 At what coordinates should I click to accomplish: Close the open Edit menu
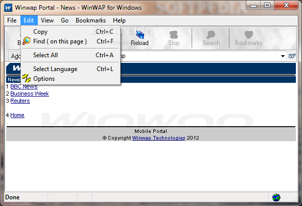pyautogui.click(x=29, y=20)
